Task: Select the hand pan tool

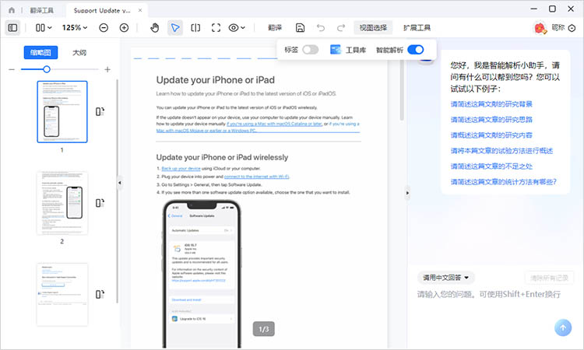Action: click(155, 27)
